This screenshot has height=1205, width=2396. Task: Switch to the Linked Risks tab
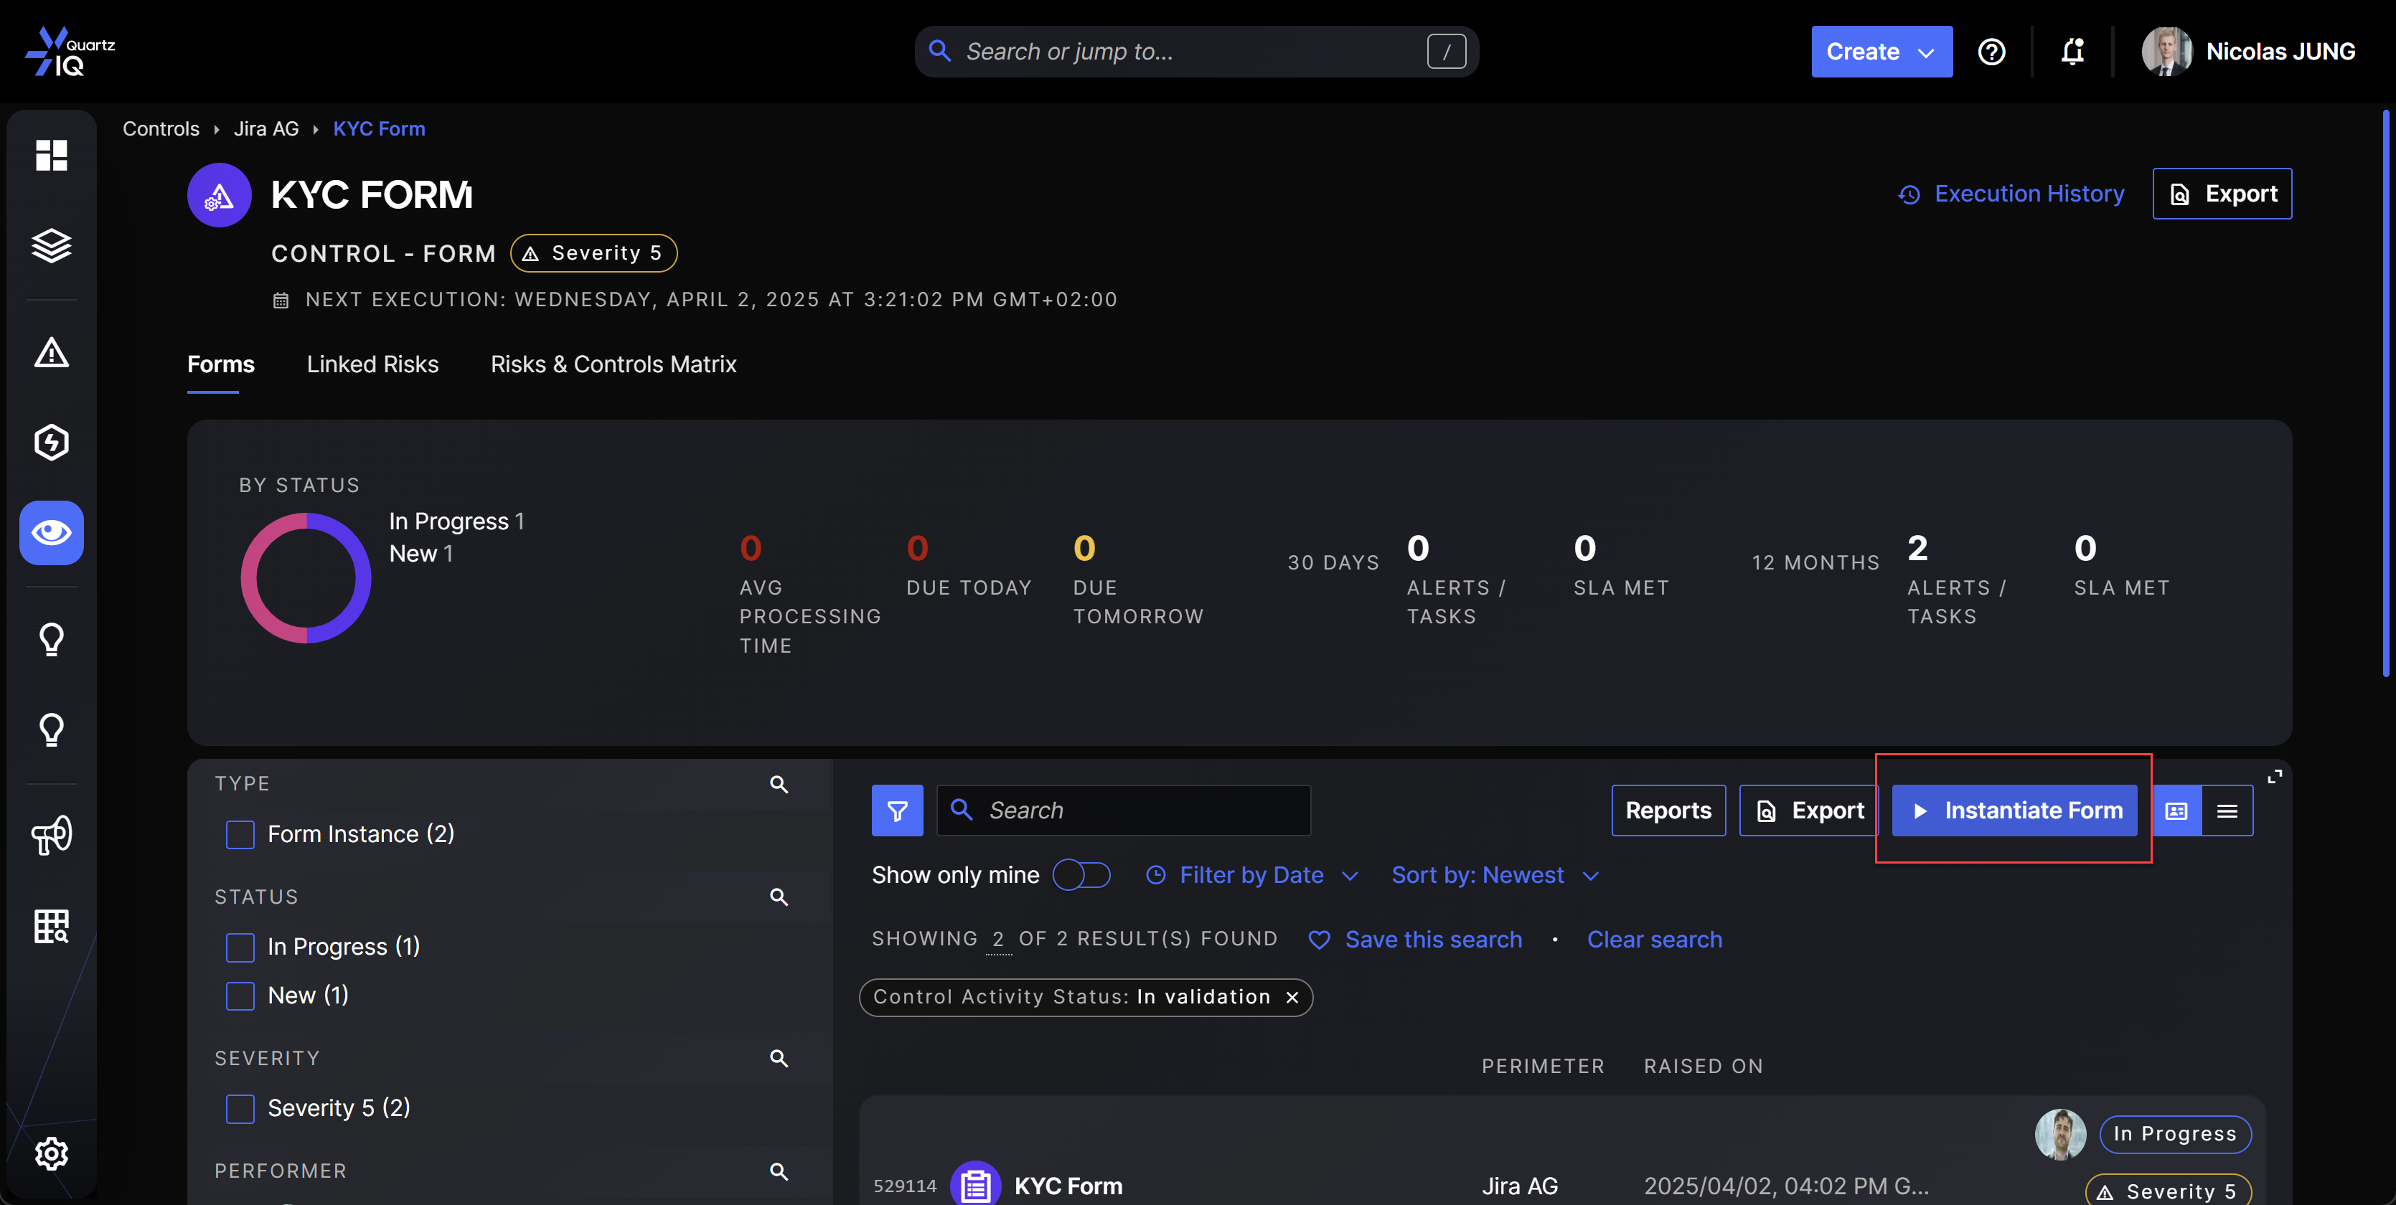coord(372,364)
